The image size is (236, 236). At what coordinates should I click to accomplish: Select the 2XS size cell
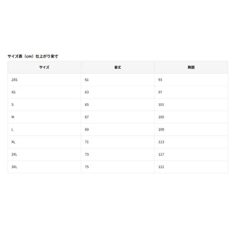pyautogui.click(x=44, y=80)
